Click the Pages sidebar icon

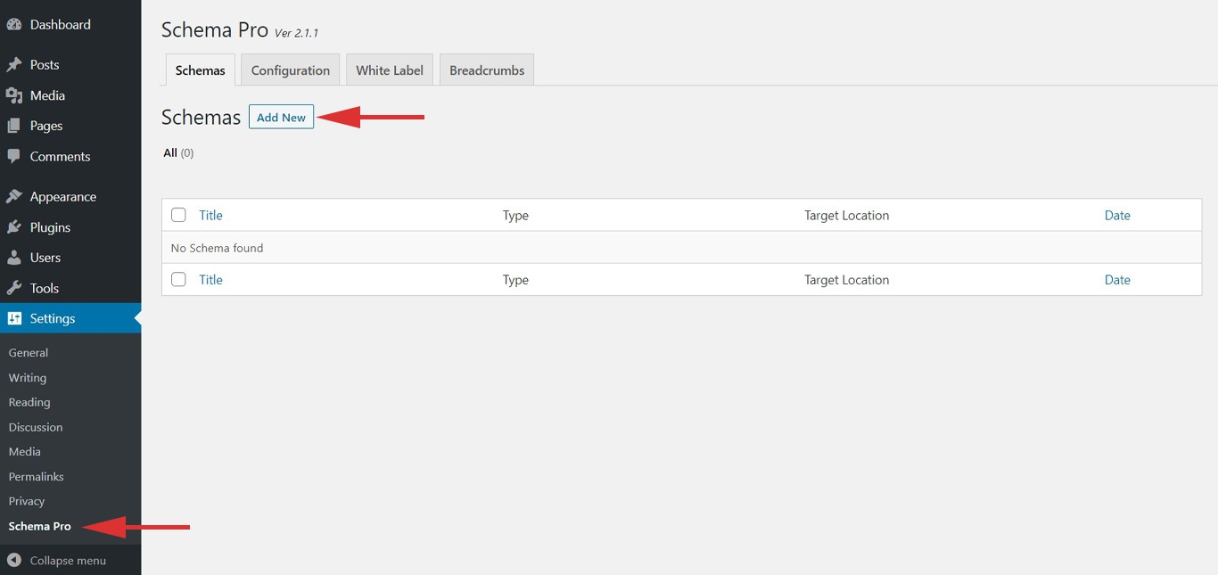coord(14,126)
